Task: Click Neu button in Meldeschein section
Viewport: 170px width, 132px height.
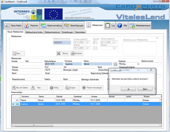Action: (x=18, y=53)
